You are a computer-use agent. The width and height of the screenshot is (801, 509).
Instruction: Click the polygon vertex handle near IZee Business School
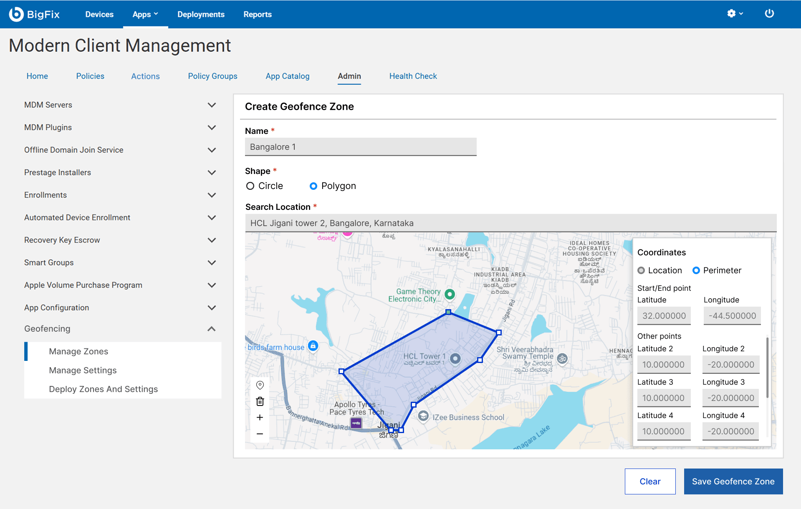[x=413, y=405]
